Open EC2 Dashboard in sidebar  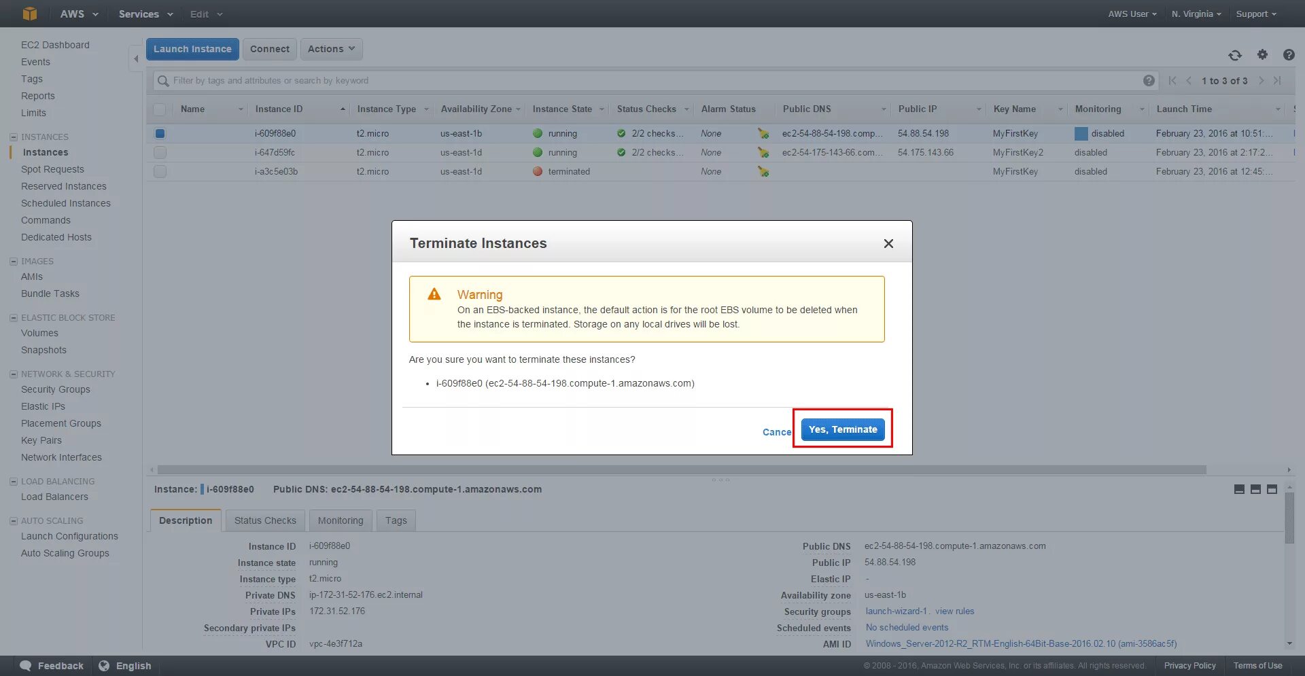(55, 45)
